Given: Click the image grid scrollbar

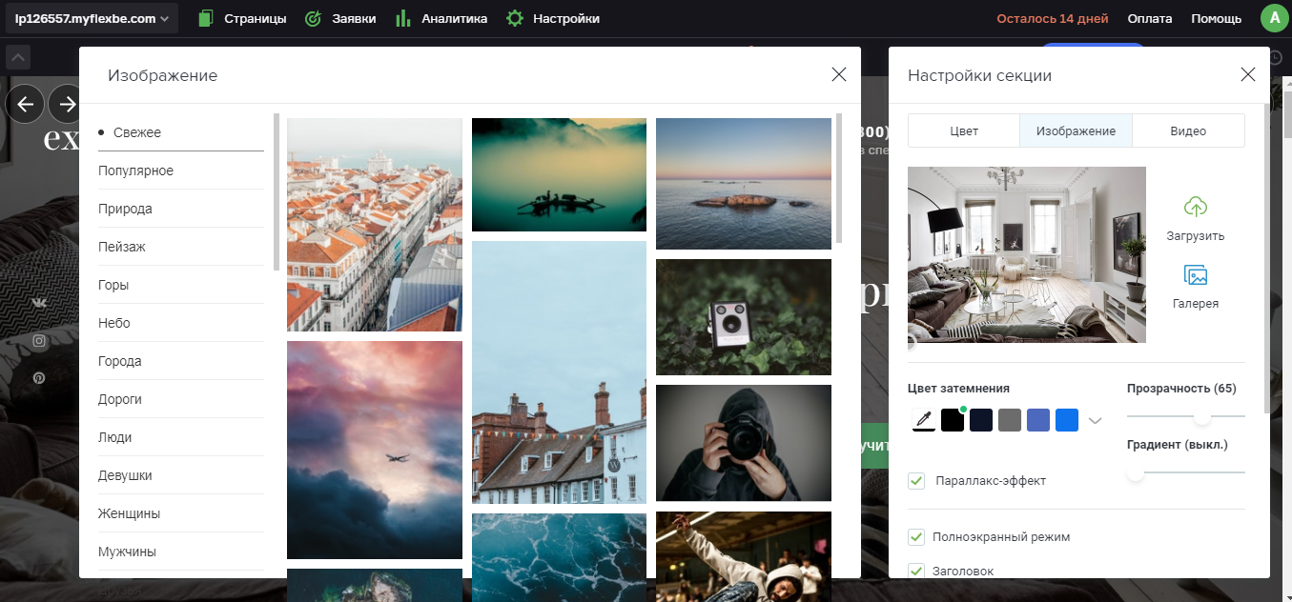Looking at the screenshot, I should (839, 178).
